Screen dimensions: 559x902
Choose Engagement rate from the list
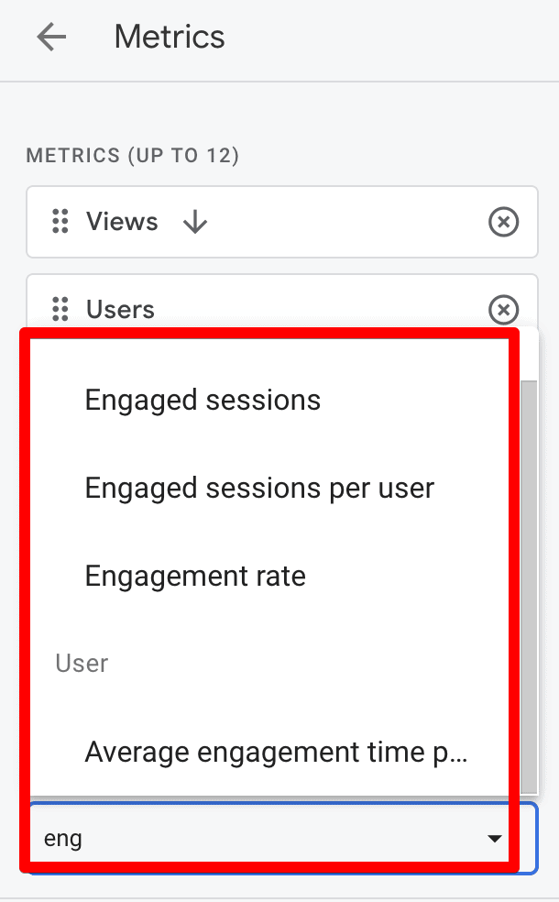pos(195,576)
